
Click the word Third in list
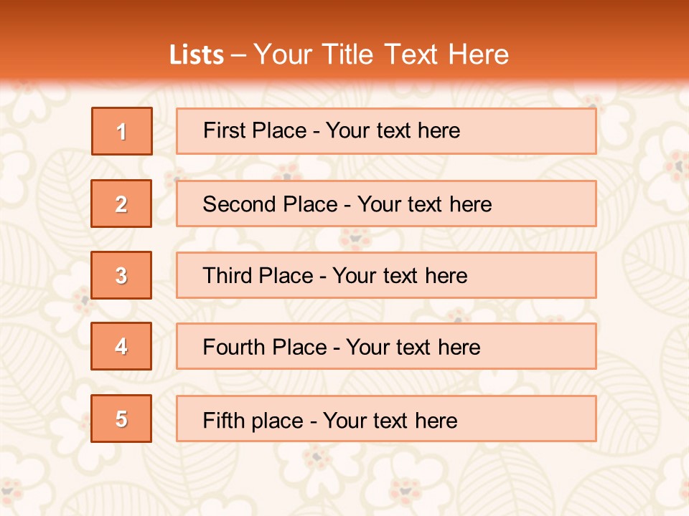coord(228,275)
